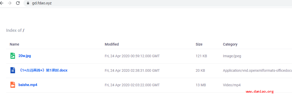
Task: Go forward using the browser forward arrow
Action: (x=10, y=3)
